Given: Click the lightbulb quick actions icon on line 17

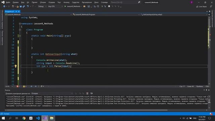Looking at the screenshot, I should pos(16,66).
